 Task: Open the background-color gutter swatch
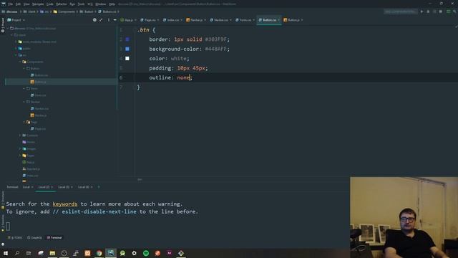click(127, 49)
